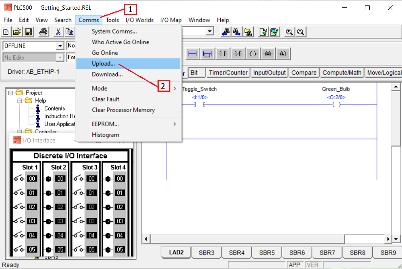Open the Tools menu
Viewport: 402px width, 269px height.
(112, 20)
